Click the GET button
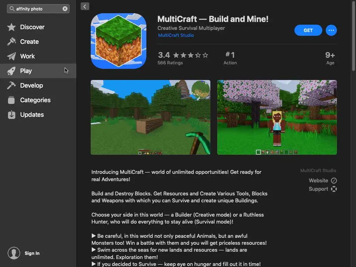The width and height of the screenshot is (356, 267). [308, 30]
